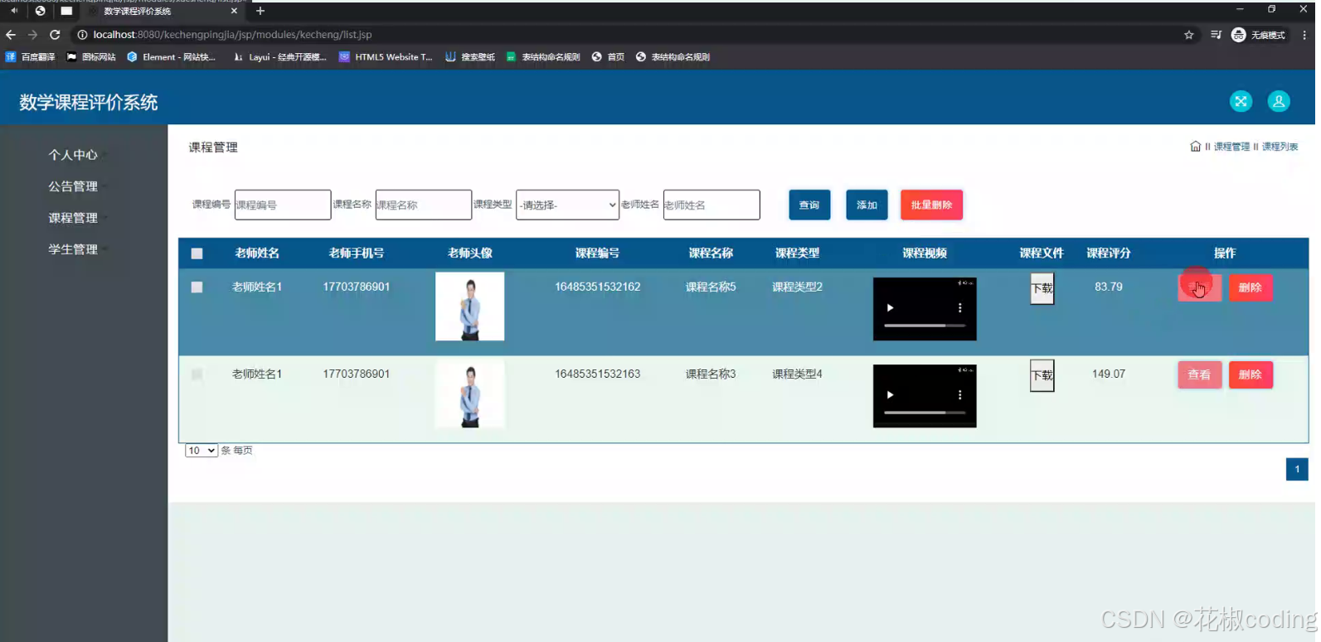Open Layui bookmark

[x=280, y=57]
